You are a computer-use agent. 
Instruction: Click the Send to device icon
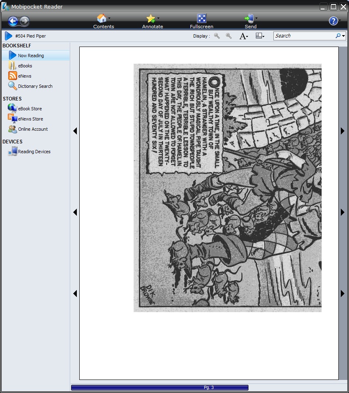[249, 18]
